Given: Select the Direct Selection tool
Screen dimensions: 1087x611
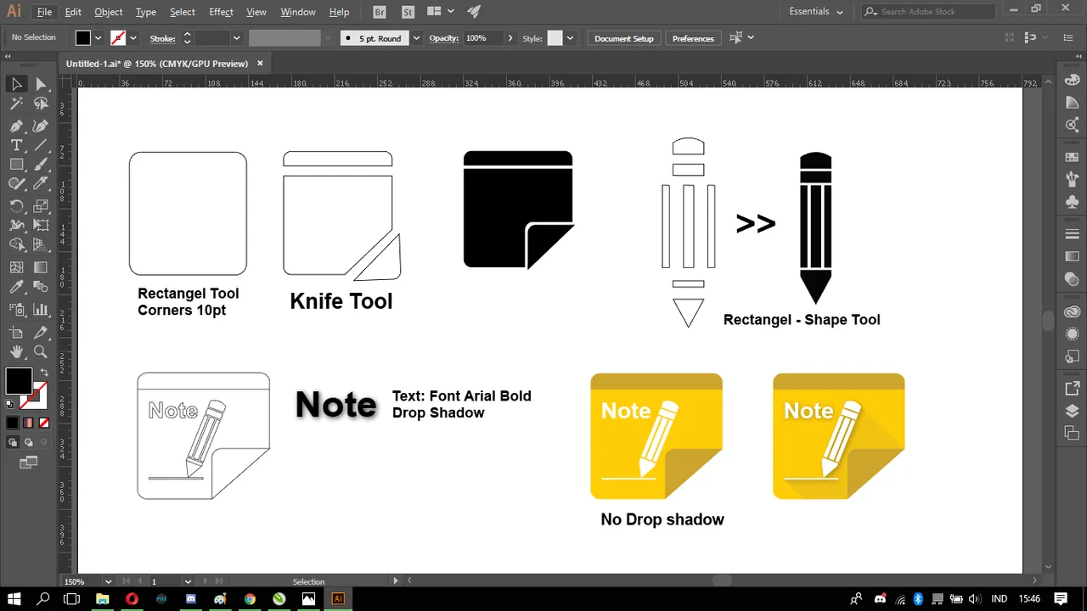Looking at the screenshot, I should pos(41,84).
